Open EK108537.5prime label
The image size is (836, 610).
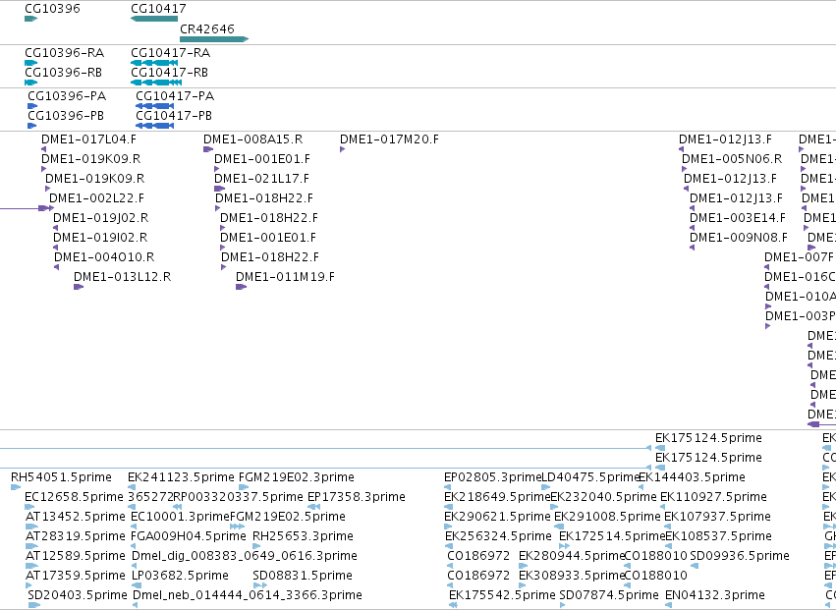point(719,536)
